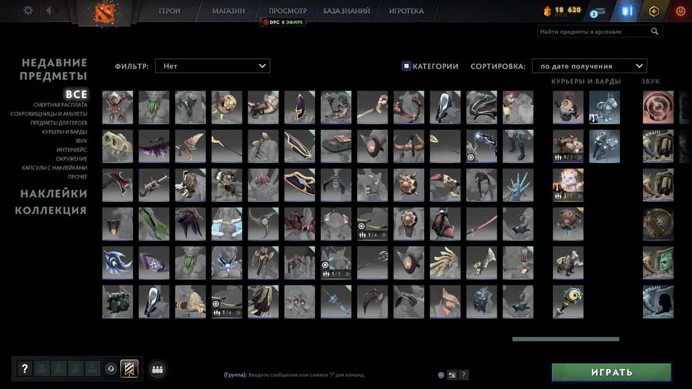
Task: Open the Герои menu tab
Action: [x=170, y=11]
